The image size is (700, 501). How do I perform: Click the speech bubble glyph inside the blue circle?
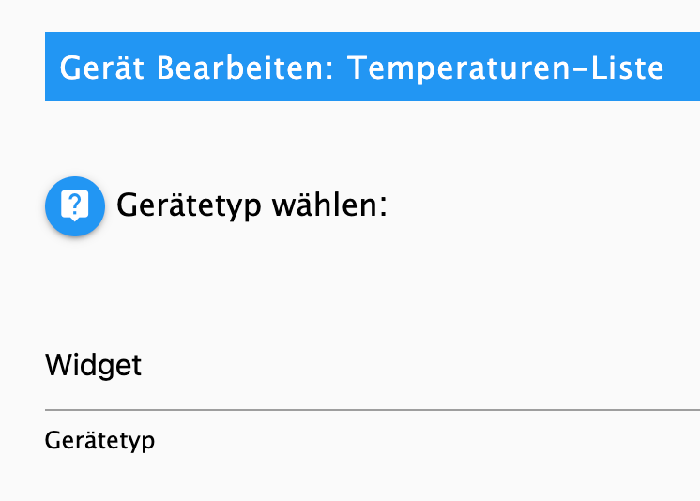[x=75, y=205]
